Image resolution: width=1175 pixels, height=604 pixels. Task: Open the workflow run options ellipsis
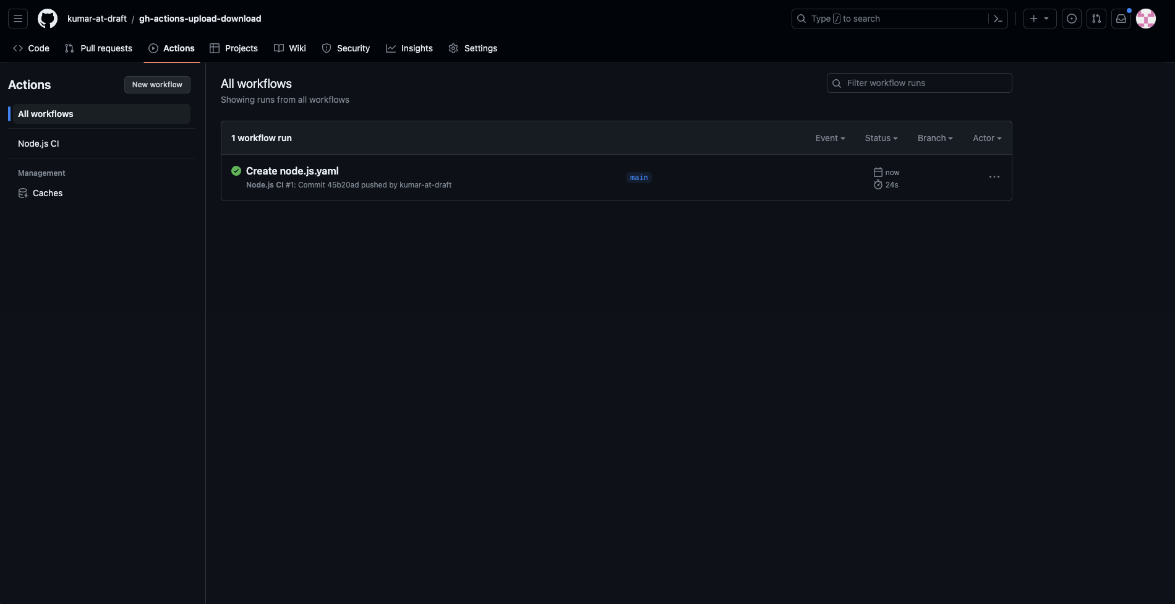994,177
